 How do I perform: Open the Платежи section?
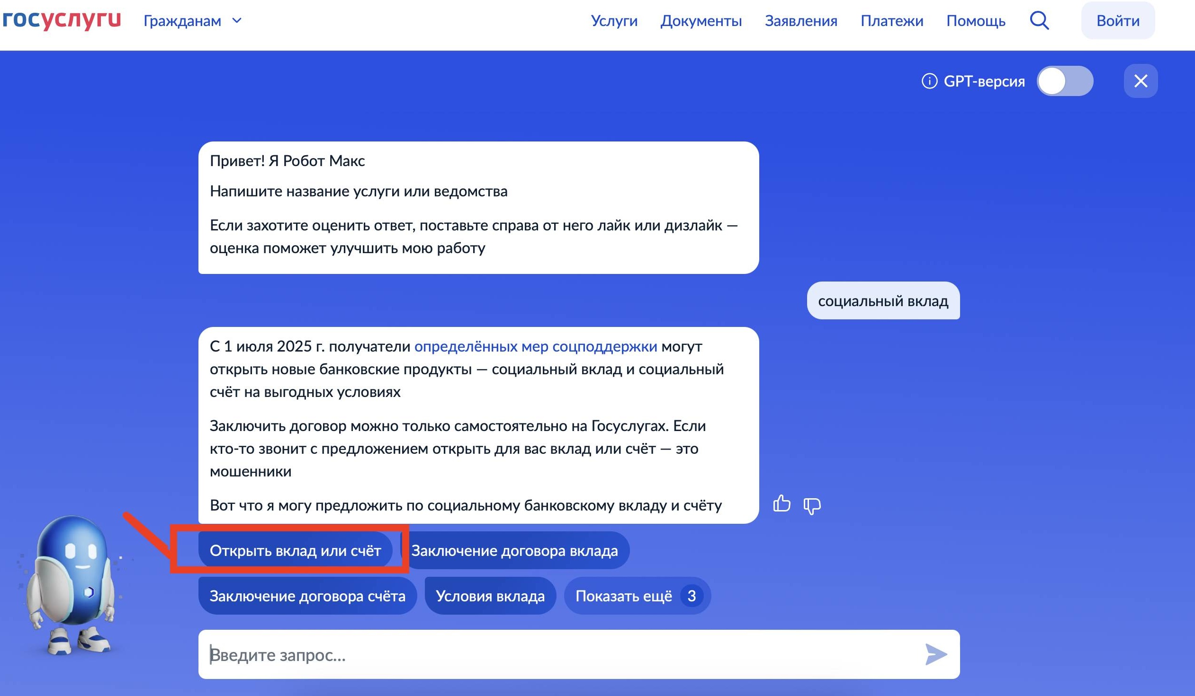[892, 20]
